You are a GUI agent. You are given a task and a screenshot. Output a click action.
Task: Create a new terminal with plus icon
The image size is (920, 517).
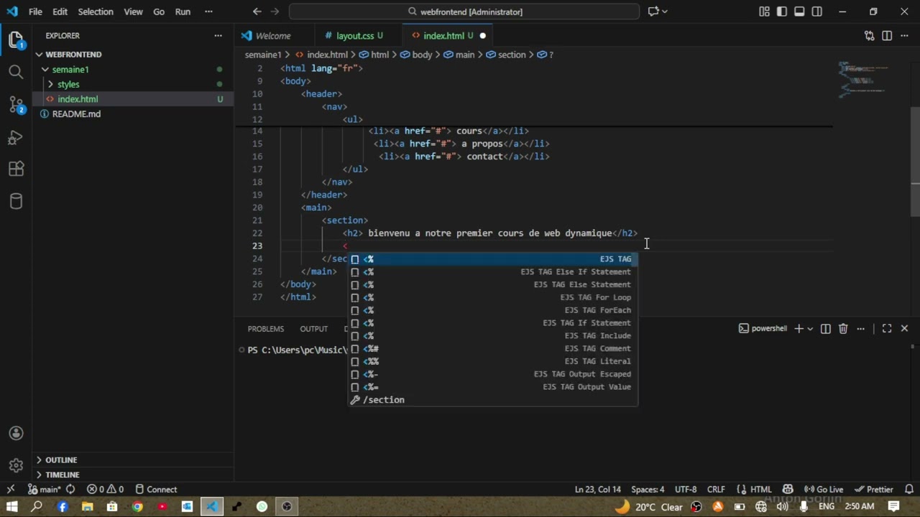[x=799, y=328]
